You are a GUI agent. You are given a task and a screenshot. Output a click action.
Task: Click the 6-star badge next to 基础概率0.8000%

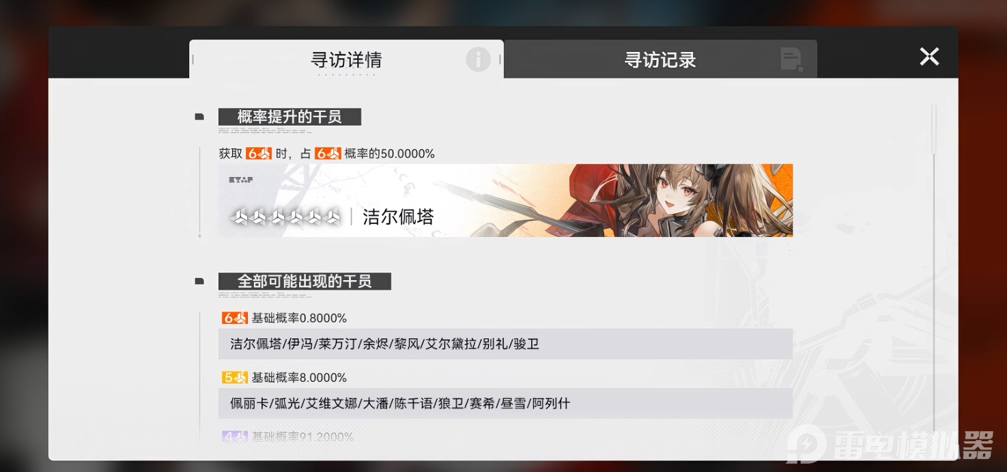tap(235, 318)
